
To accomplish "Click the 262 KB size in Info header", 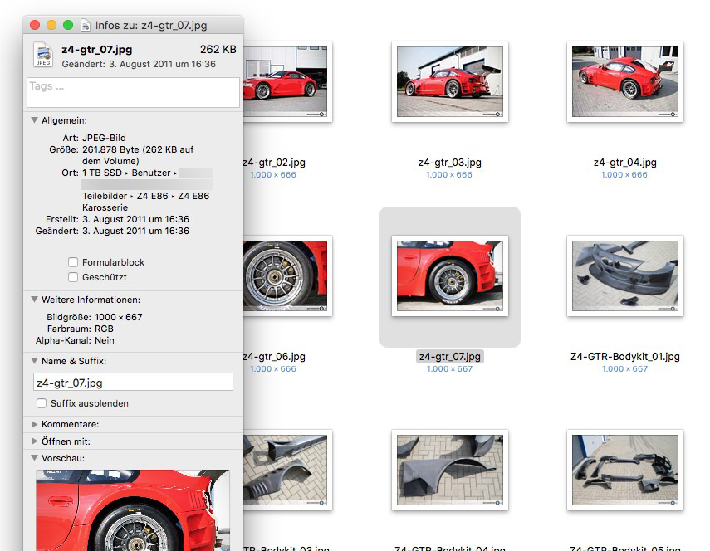I will [x=218, y=49].
